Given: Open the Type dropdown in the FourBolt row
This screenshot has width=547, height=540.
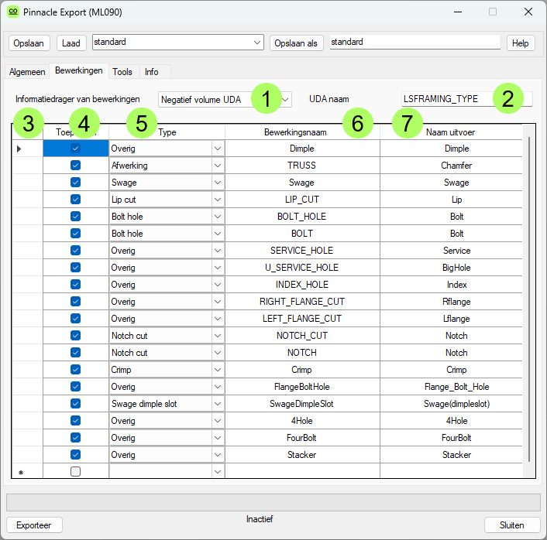Looking at the screenshot, I should [x=218, y=438].
